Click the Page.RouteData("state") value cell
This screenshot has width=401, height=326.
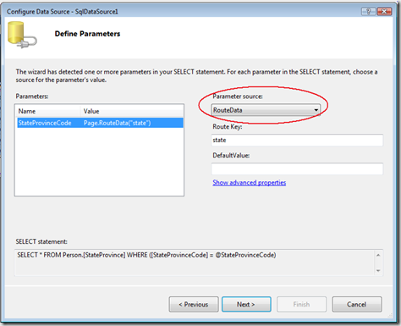tap(118, 123)
